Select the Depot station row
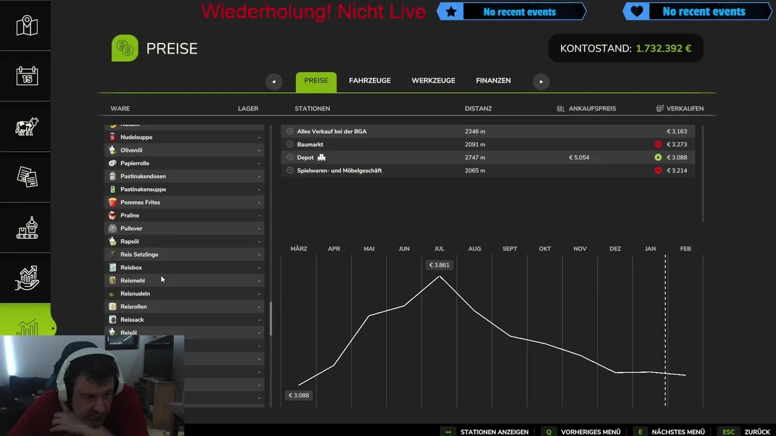The height and width of the screenshot is (436, 776). click(x=487, y=157)
